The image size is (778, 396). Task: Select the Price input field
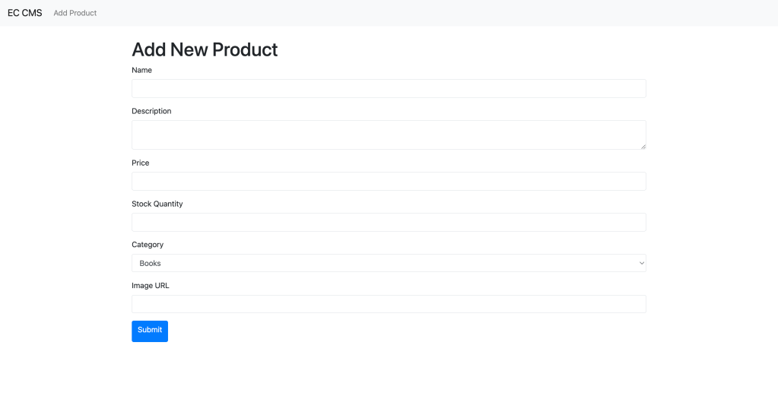click(389, 182)
